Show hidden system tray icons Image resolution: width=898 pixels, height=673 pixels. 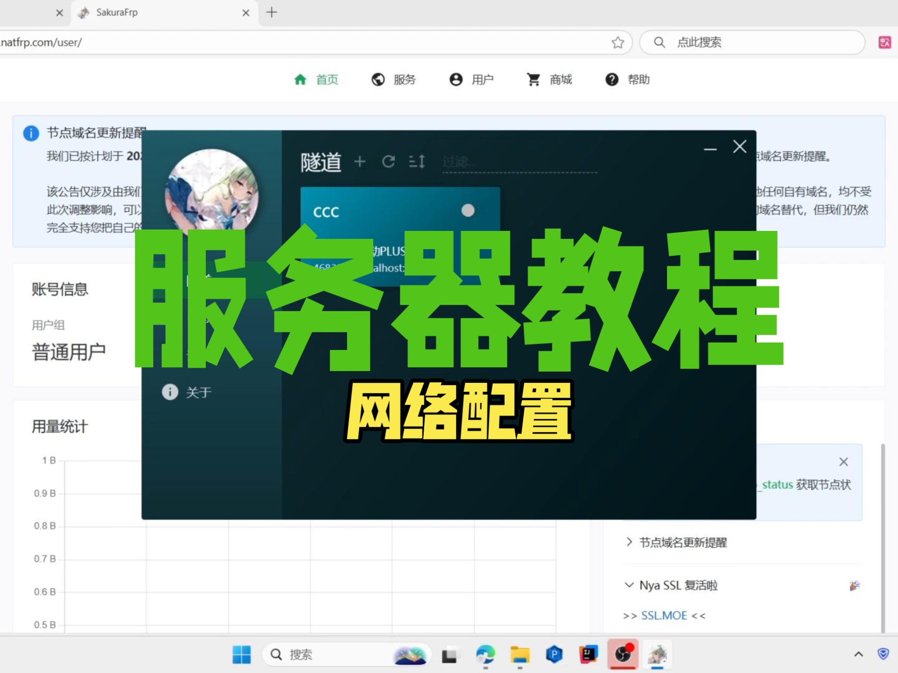tap(859, 654)
